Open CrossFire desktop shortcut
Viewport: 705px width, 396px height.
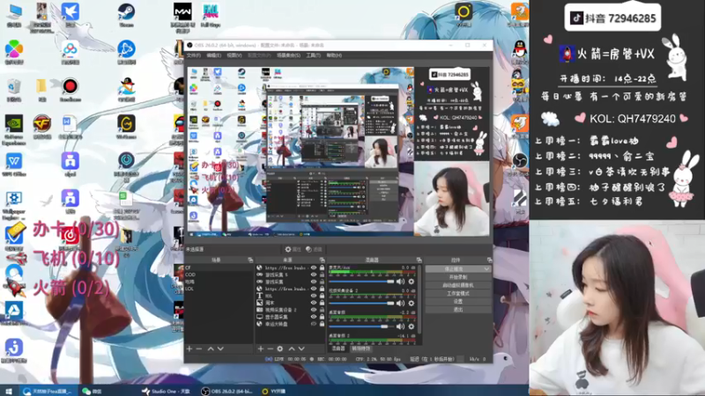[x=41, y=127]
